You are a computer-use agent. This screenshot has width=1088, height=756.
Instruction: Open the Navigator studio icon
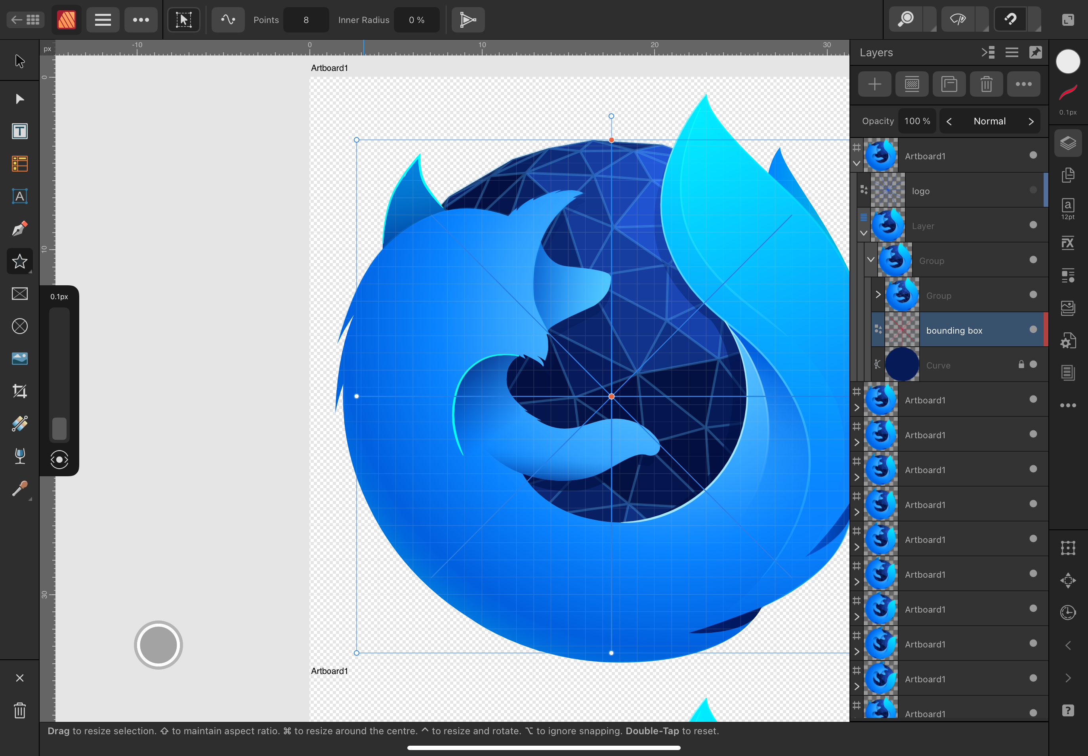[x=1068, y=580]
